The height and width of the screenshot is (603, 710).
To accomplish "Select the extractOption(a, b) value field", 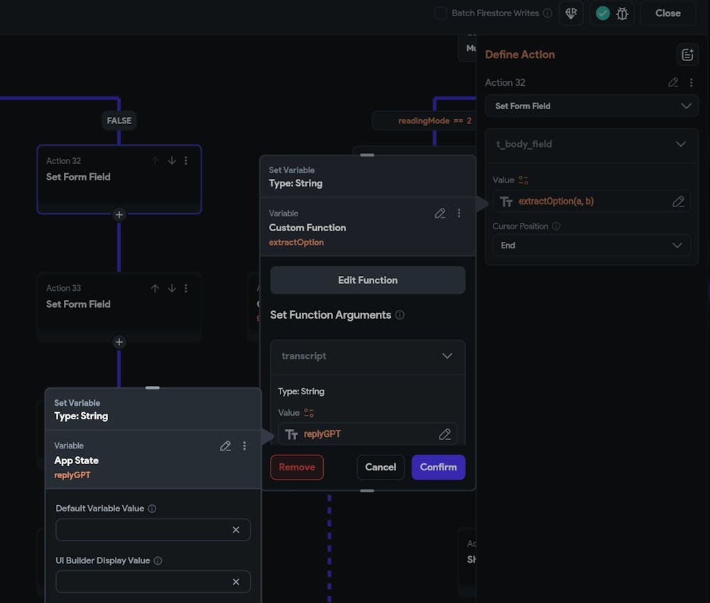I will pos(591,201).
